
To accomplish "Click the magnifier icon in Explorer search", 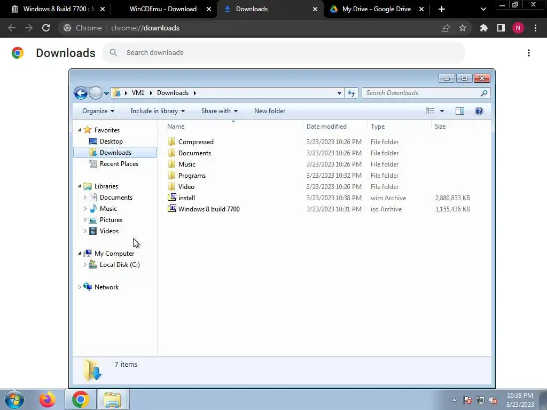I will [484, 93].
